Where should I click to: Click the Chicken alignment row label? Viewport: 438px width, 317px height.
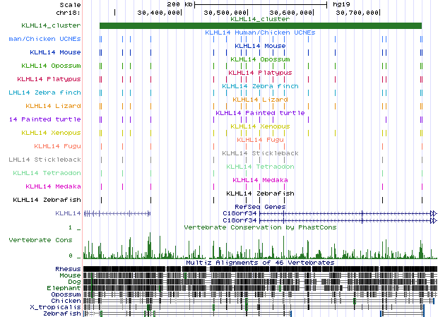pyautogui.click(x=66, y=301)
